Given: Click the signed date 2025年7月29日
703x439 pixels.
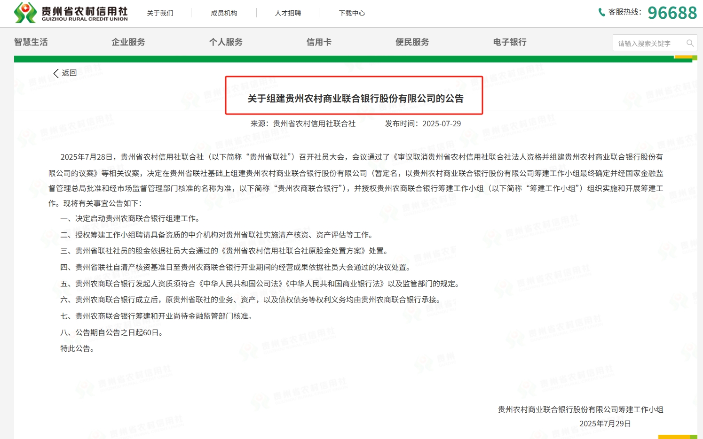Looking at the screenshot, I should (x=605, y=424).
